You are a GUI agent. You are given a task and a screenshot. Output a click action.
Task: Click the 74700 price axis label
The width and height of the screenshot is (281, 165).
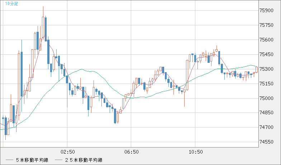pyautogui.click(x=266, y=127)
